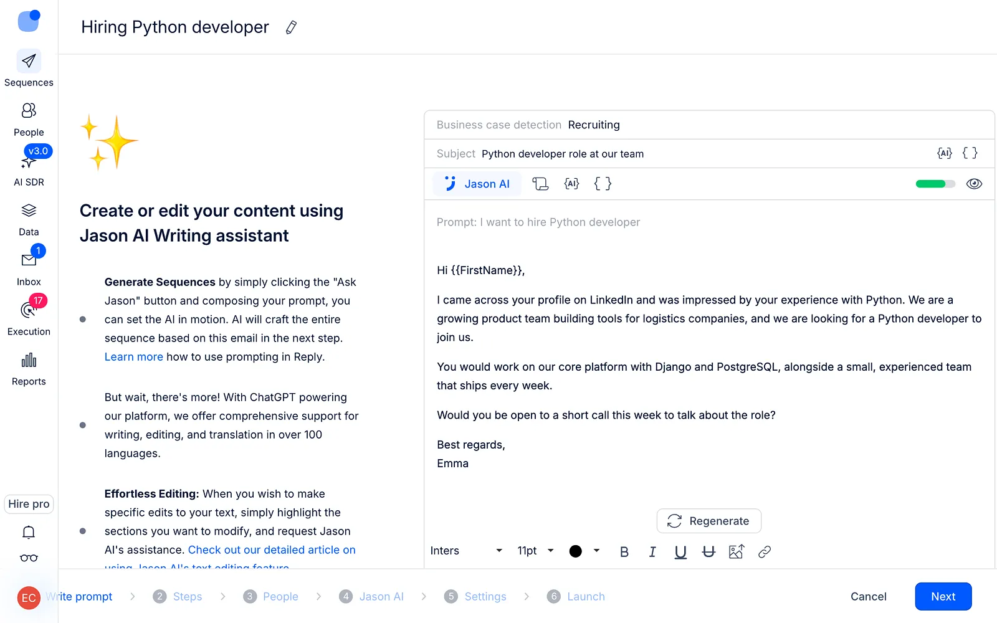
Task: Open the Data section
Action: tap(29, 219)
